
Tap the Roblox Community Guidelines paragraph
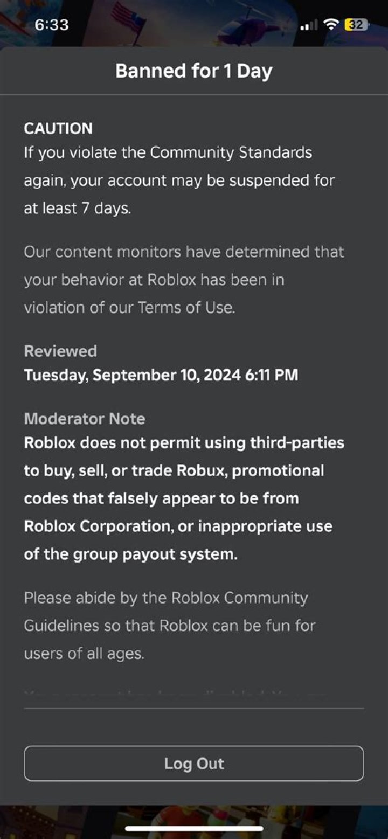coord(170,626)
